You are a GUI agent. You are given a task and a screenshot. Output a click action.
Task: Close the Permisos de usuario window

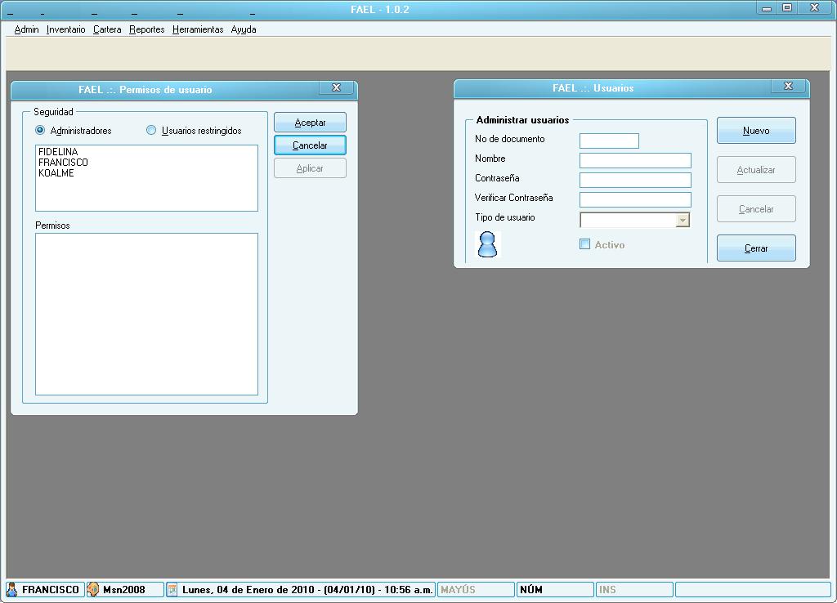336,88
